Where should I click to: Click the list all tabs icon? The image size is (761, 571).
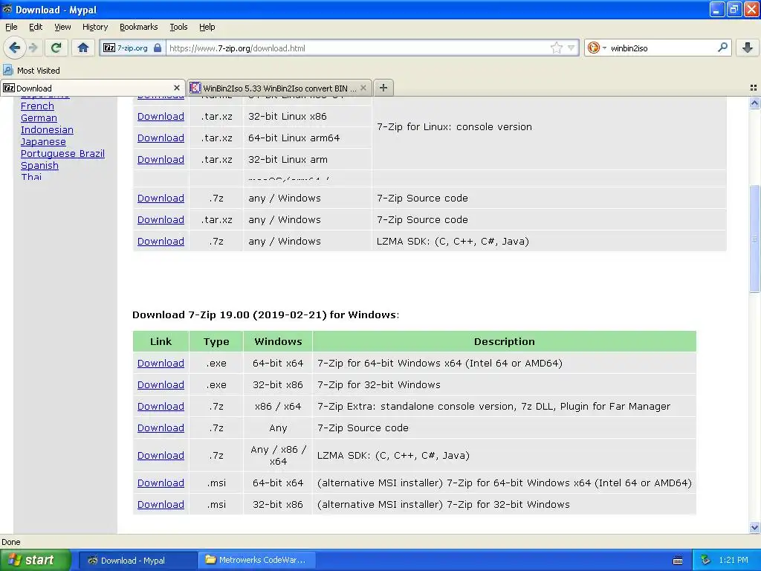pos(754,88)
